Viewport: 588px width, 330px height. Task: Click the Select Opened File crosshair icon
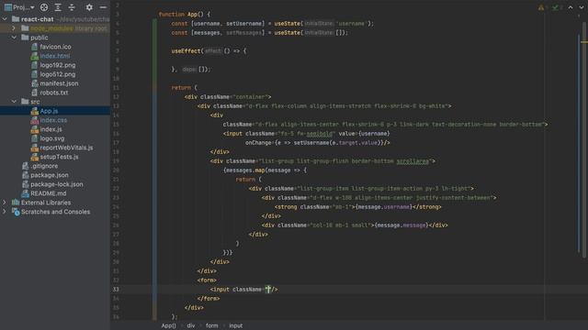point(44,7)
